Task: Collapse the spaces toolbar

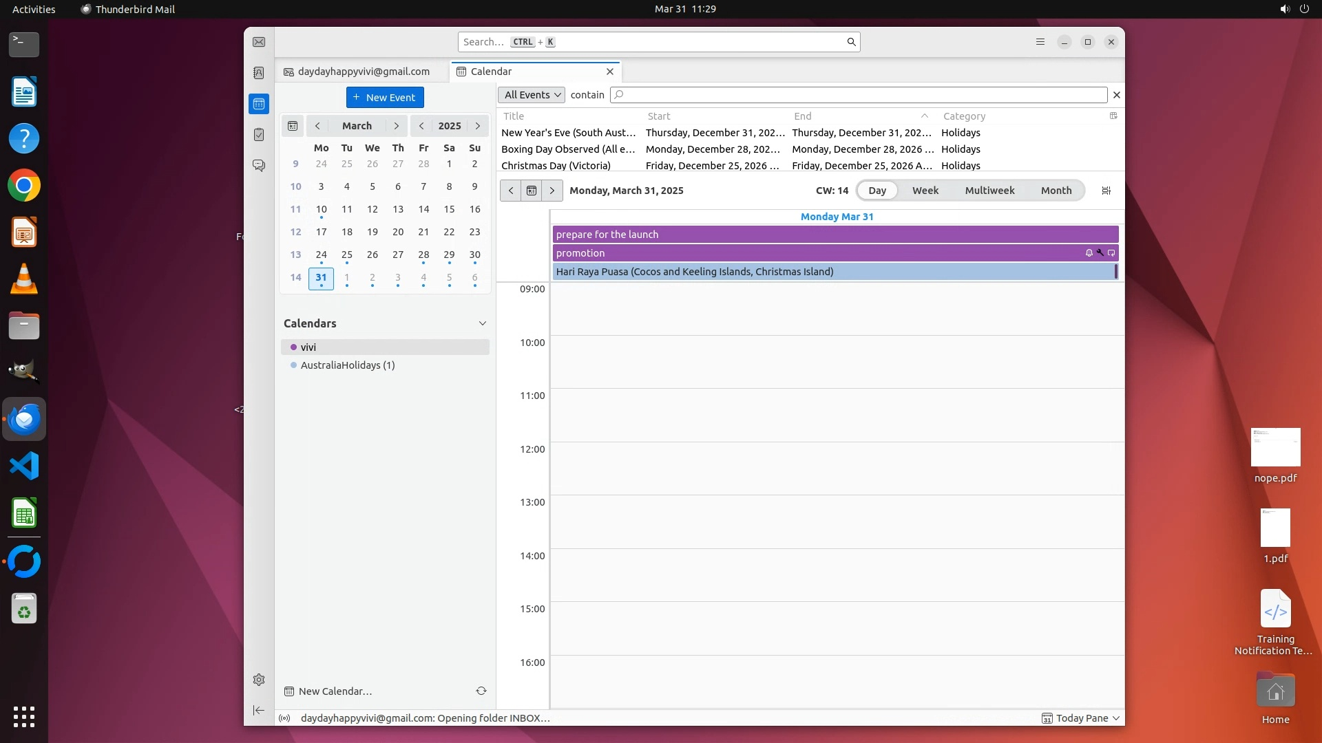Action: click(259, 710)
